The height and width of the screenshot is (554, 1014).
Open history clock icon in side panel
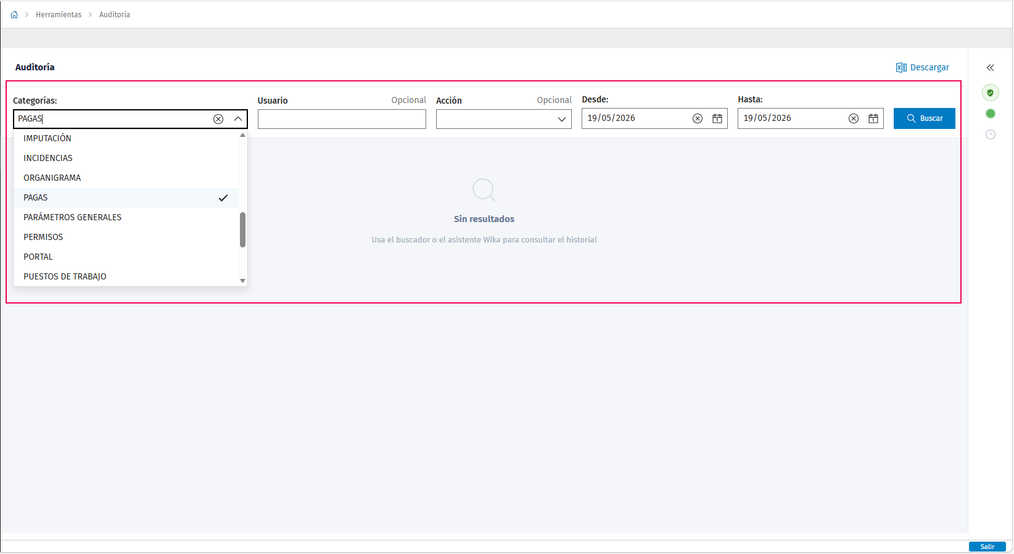coord(991,134)
